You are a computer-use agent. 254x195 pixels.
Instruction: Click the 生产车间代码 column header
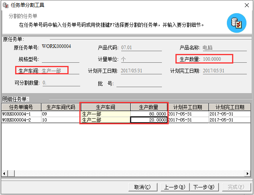tap(61, 107)
